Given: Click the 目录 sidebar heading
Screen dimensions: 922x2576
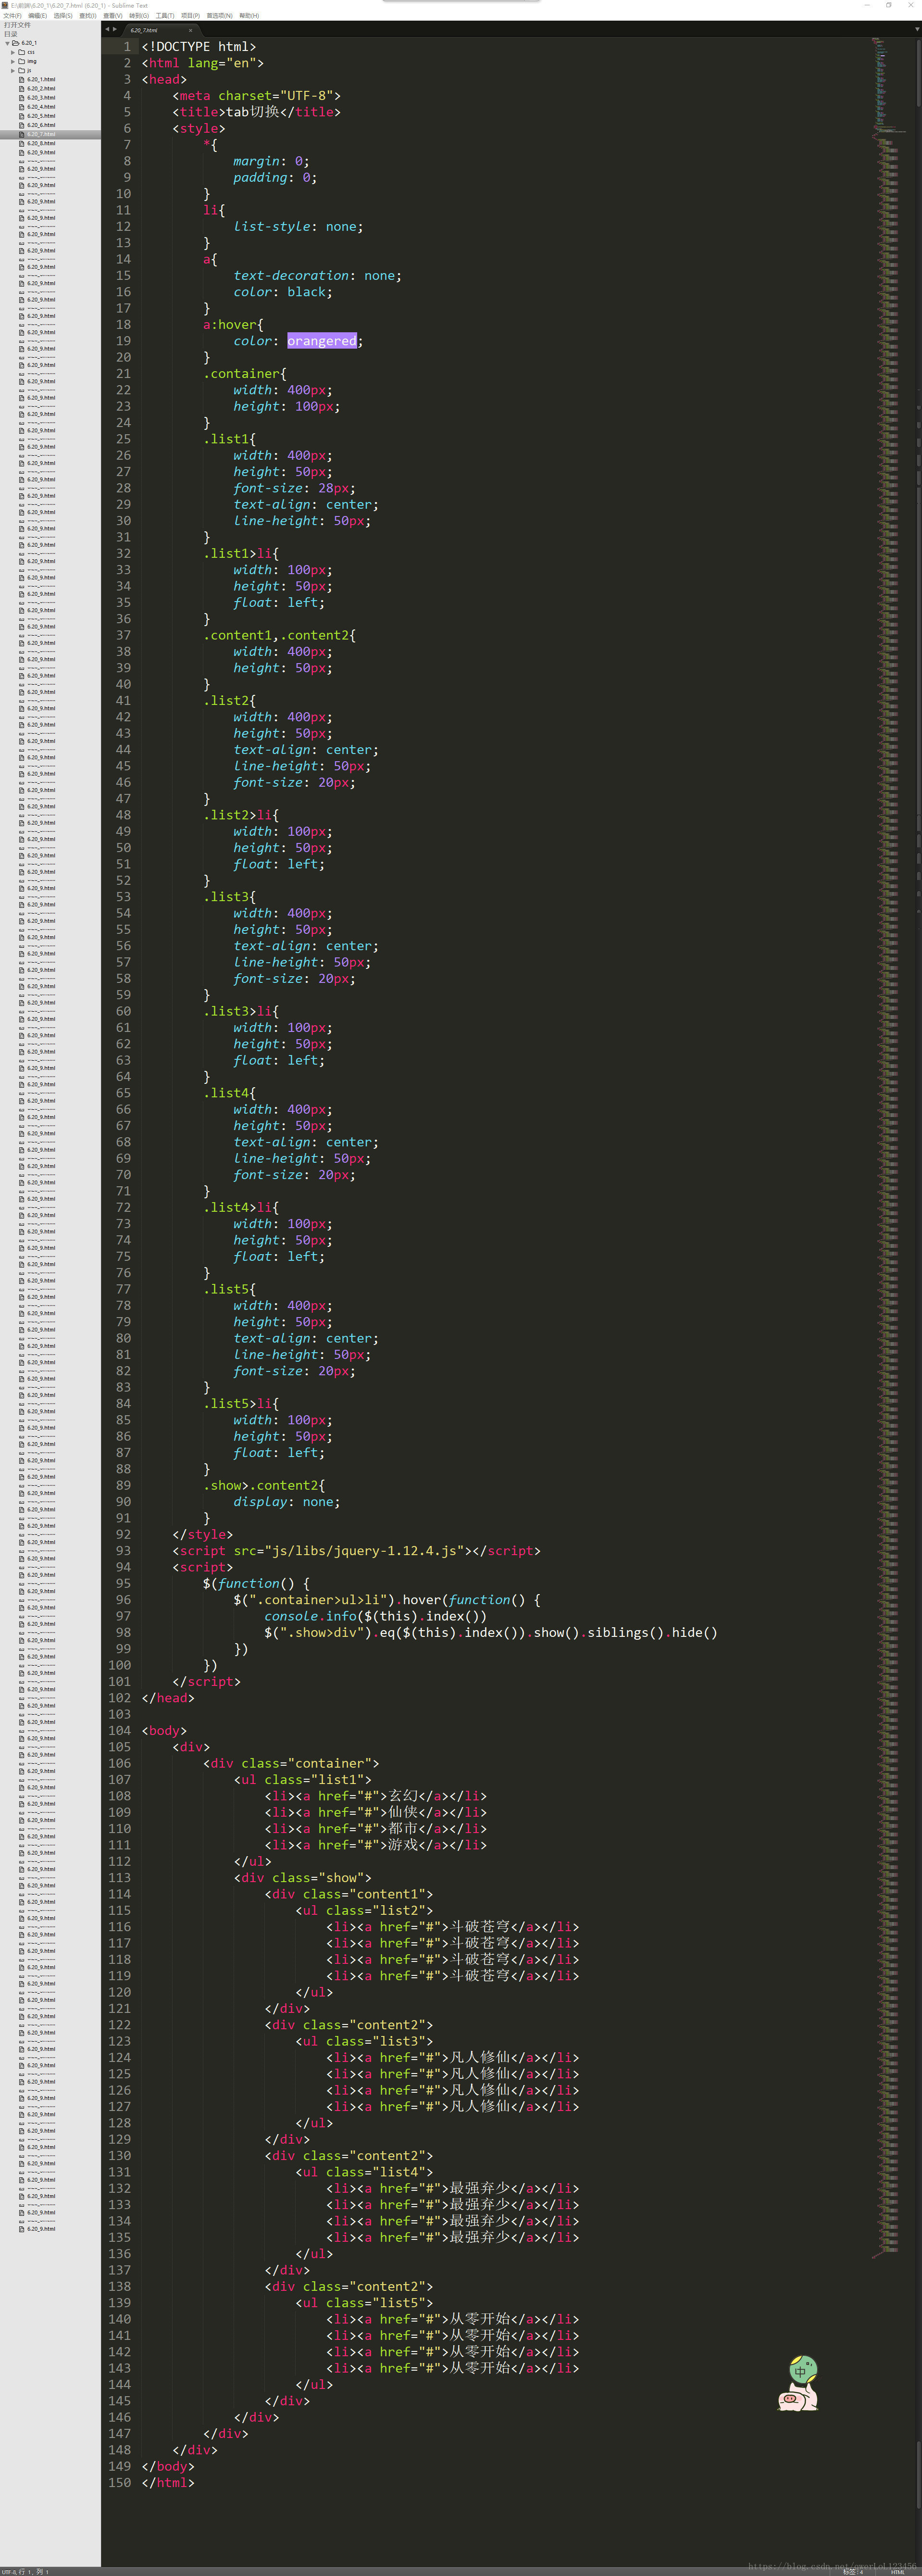Looking at the screenshot, I should pyautogui.click(x=10, y=34).
